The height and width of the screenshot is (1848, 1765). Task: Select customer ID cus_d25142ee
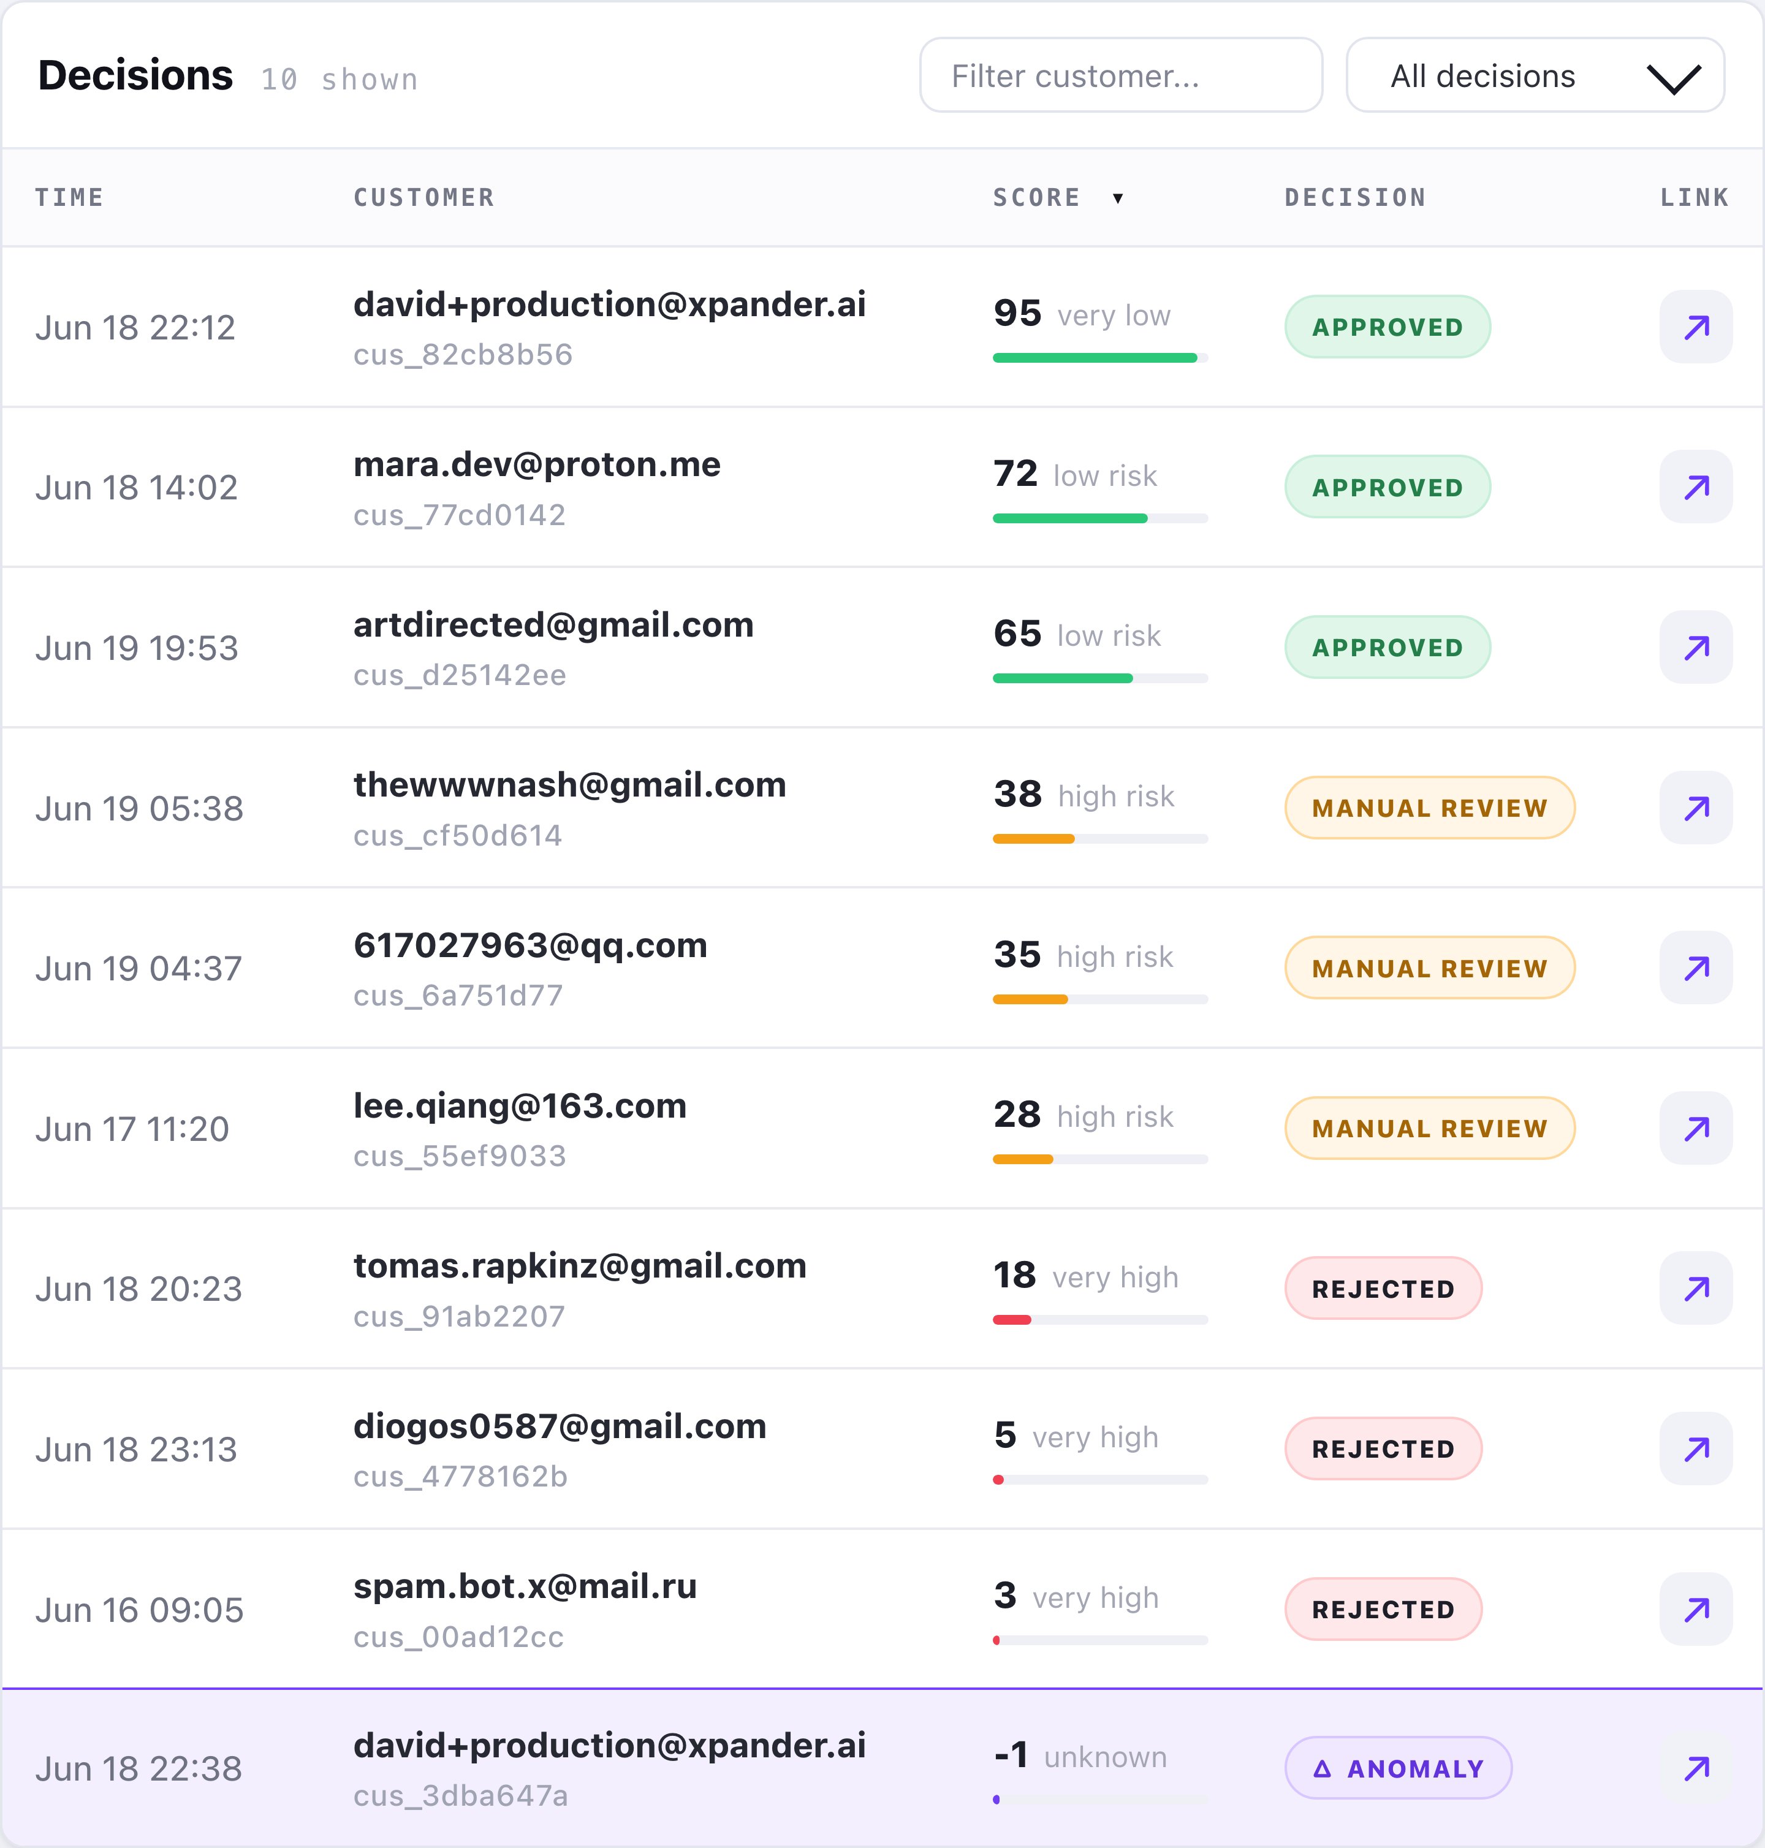(x=460, y=675)
